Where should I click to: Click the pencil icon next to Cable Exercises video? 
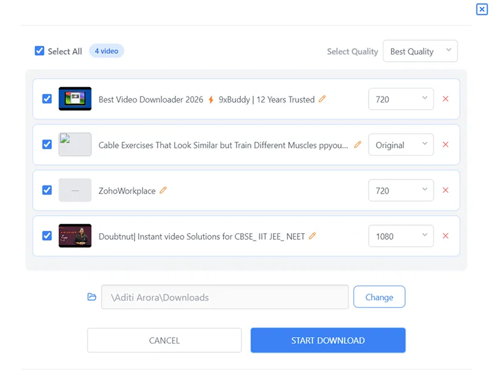click(358, 145)
